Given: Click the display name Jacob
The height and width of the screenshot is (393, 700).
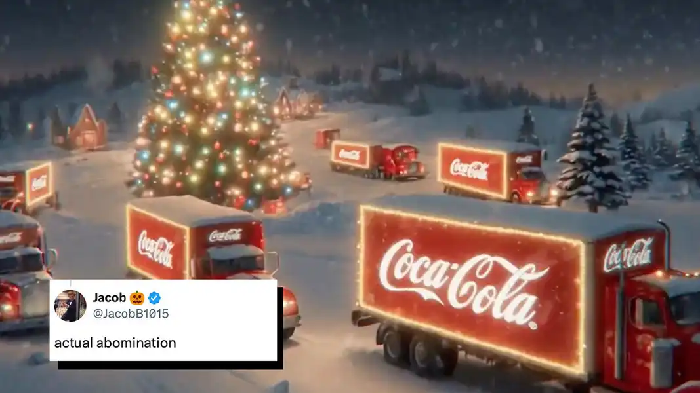Looking at the screenshot, I should click(x=110, y=297).
